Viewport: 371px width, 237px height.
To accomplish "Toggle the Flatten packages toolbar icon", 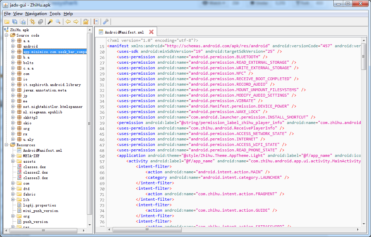I will 41,22.
